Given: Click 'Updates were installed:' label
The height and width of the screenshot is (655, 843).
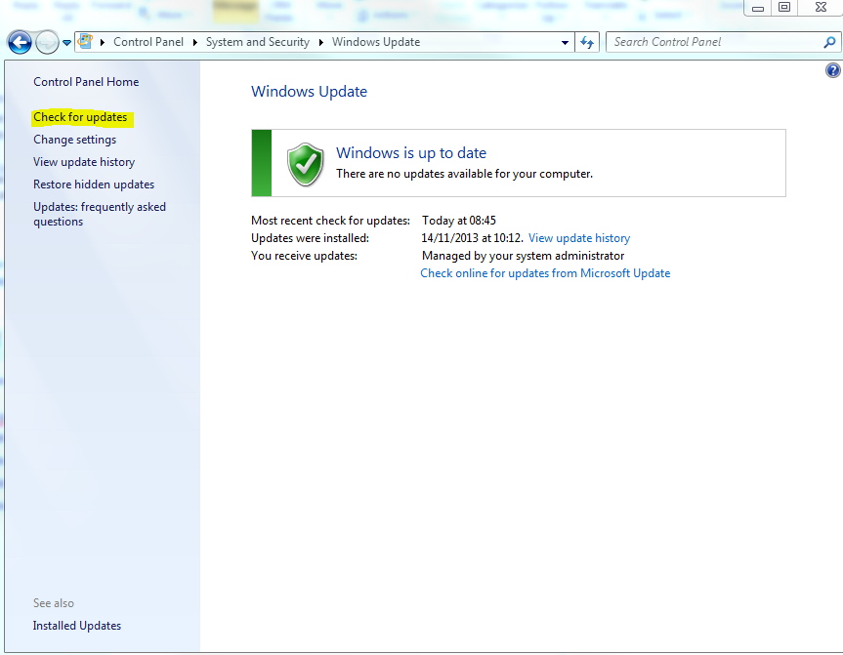Looking at the screenshot, I should coord(311,238).
